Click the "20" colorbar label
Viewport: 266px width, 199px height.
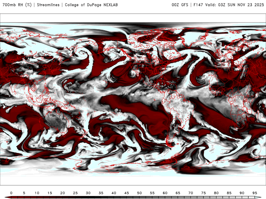63,193
